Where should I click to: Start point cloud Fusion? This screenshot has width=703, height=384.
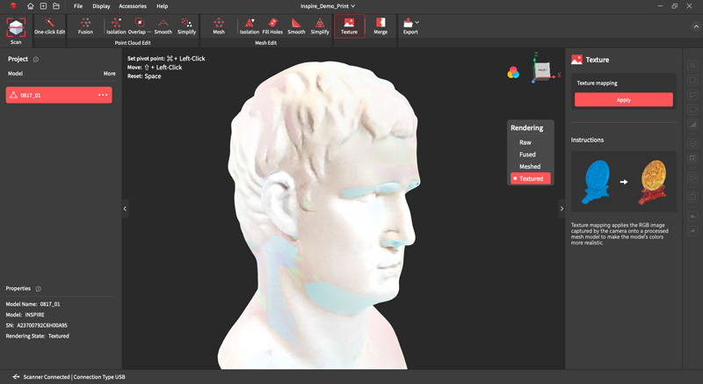(x=85, y=26)
